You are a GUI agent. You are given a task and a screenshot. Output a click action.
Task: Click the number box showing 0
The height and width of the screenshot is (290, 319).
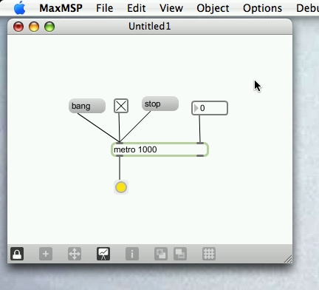point(210,108)
